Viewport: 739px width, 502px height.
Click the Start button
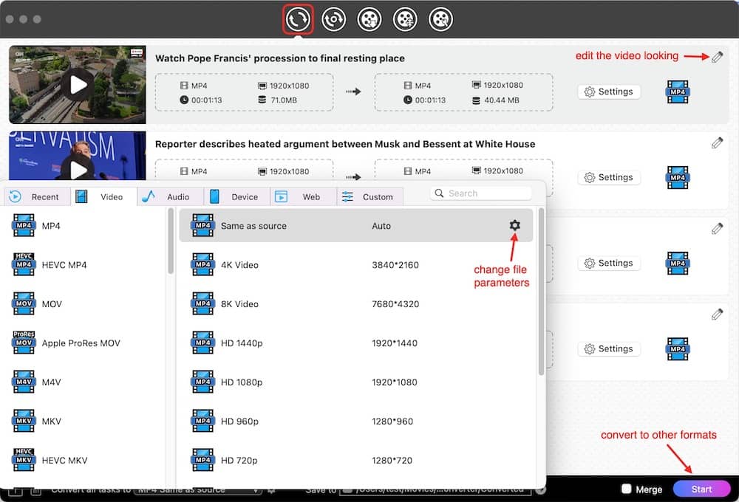[701, 489]
